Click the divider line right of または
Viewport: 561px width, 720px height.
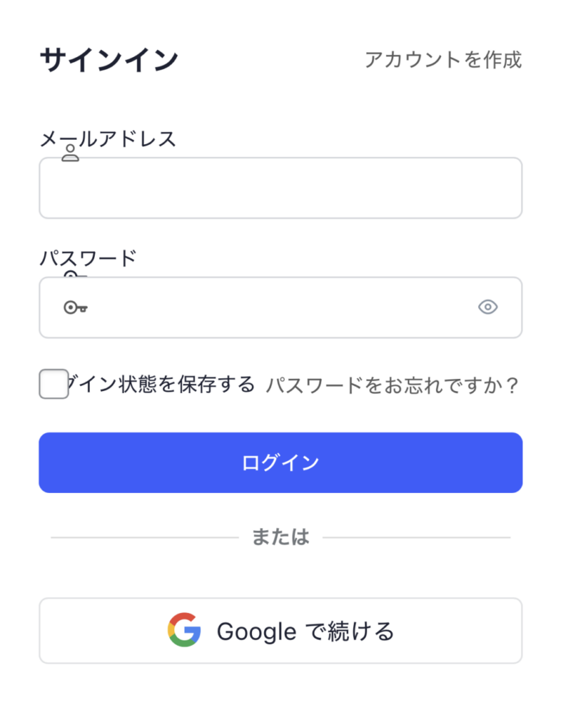click(416, 538)
